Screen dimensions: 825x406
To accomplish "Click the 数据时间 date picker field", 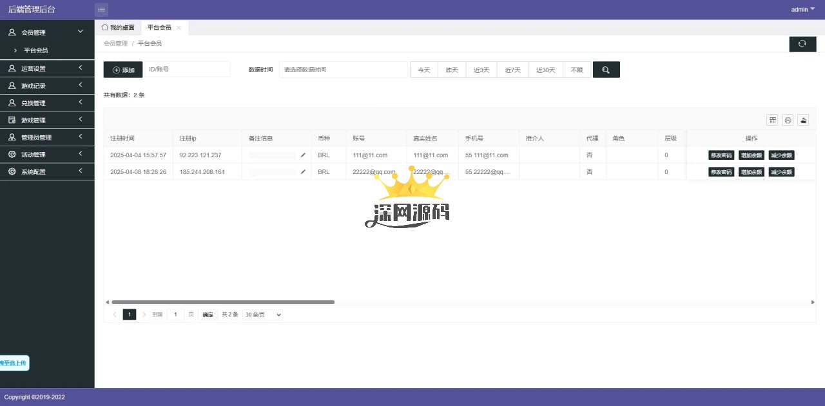I will pyautogui.click(x=343, y=70).
